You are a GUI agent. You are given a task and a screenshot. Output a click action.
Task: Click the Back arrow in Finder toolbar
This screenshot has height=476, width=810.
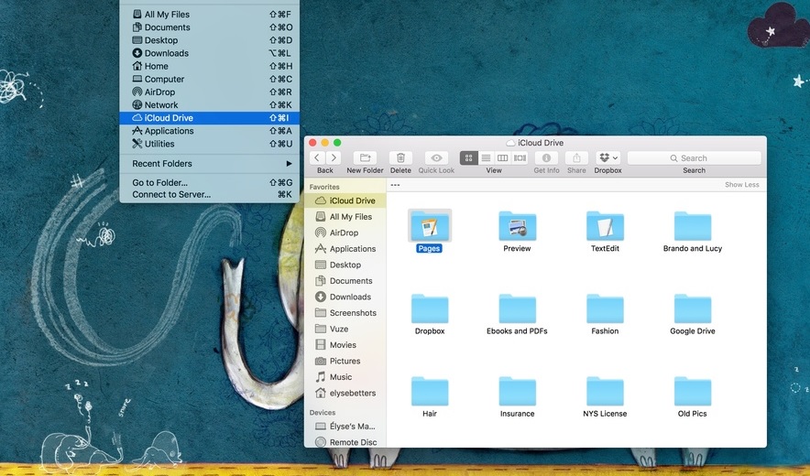[x=317, y=158]
